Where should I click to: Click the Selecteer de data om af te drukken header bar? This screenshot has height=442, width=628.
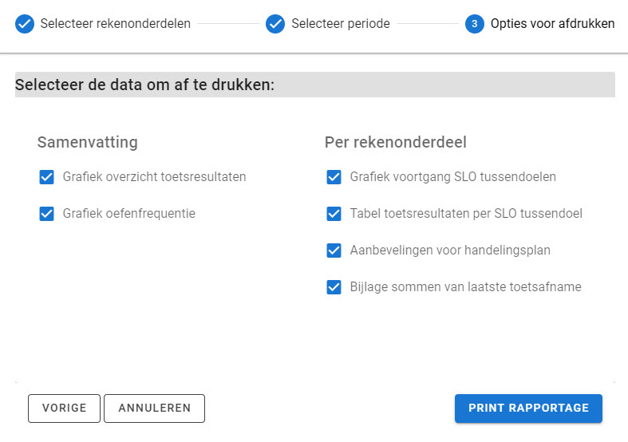coord(315,85)
